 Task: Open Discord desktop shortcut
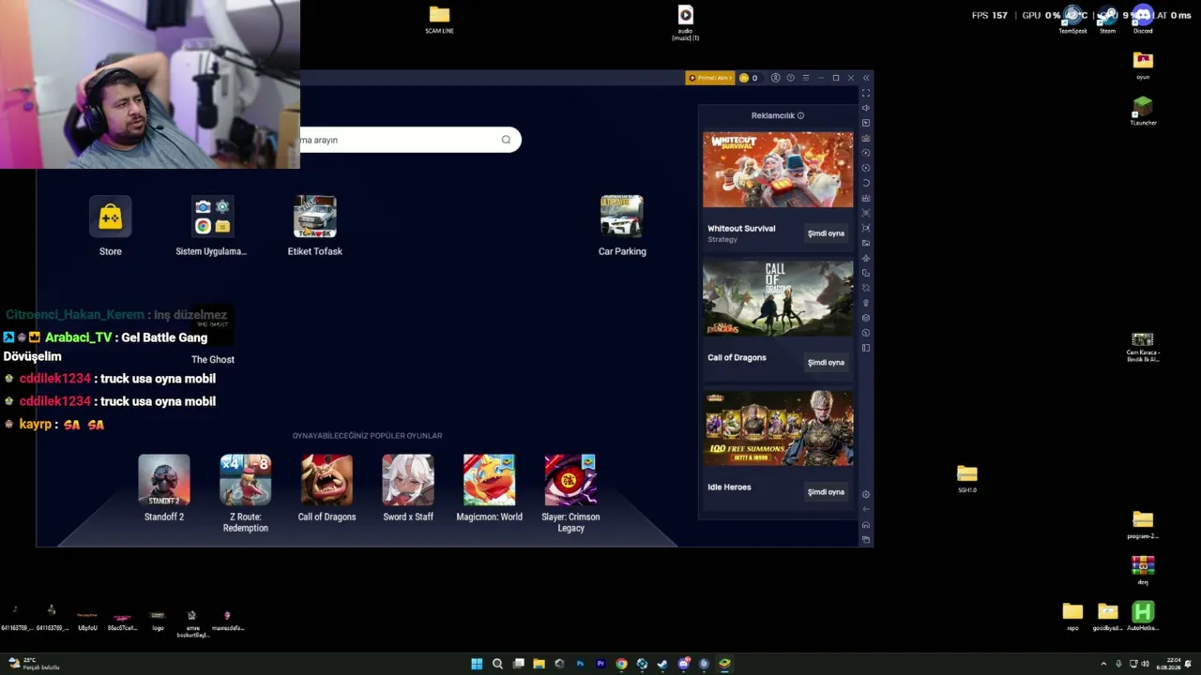tap(1143, 21)
